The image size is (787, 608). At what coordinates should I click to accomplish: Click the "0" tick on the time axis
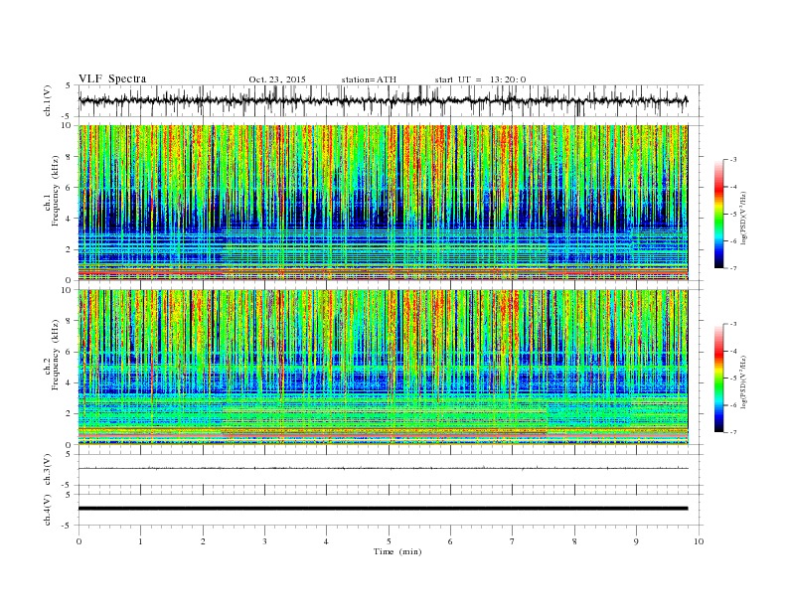tap(79, 541)
